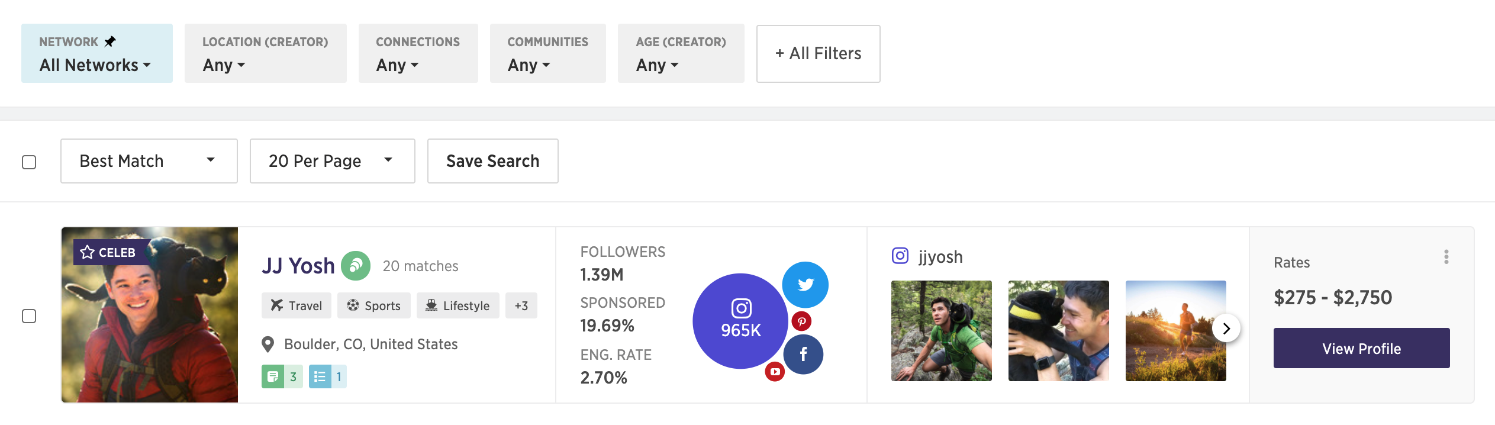Open the jjyosh Instagram handle
Viewport: 1495px width, 425px height.
click(940, 257)
